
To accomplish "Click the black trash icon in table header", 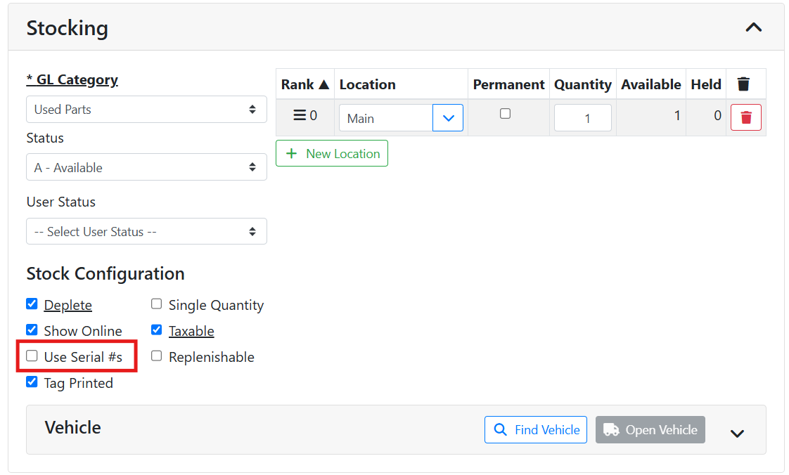I will (743, 84).
